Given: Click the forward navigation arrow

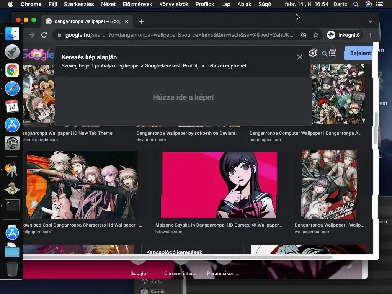Looking at the screenshot, I should pos(32,35).
